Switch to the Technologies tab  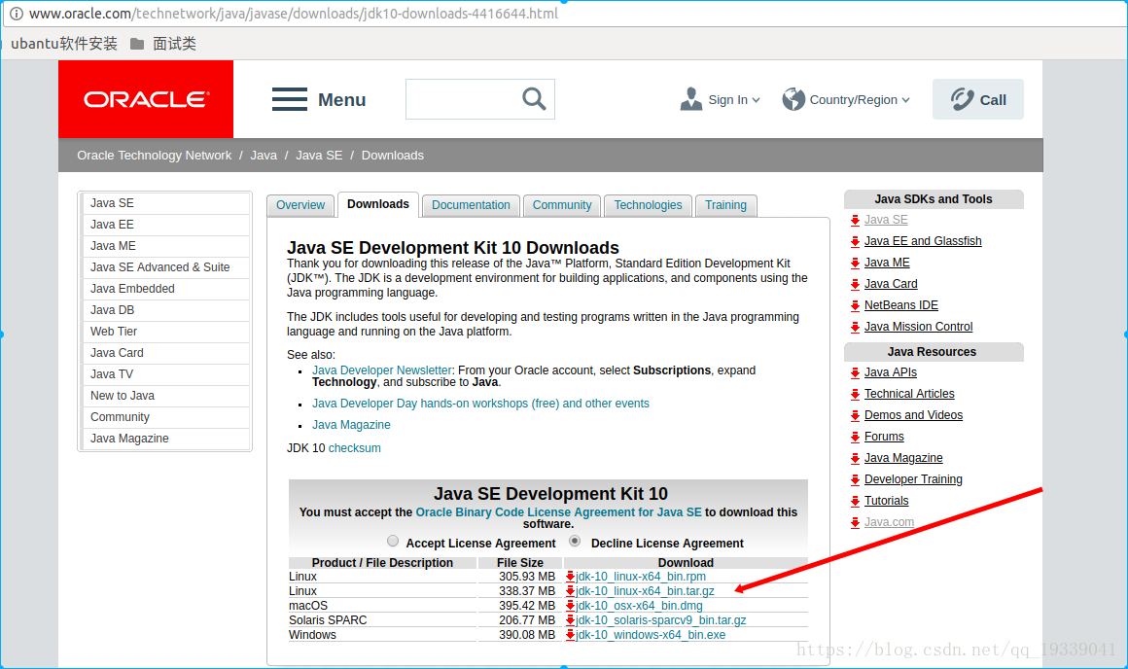(649, 205)
